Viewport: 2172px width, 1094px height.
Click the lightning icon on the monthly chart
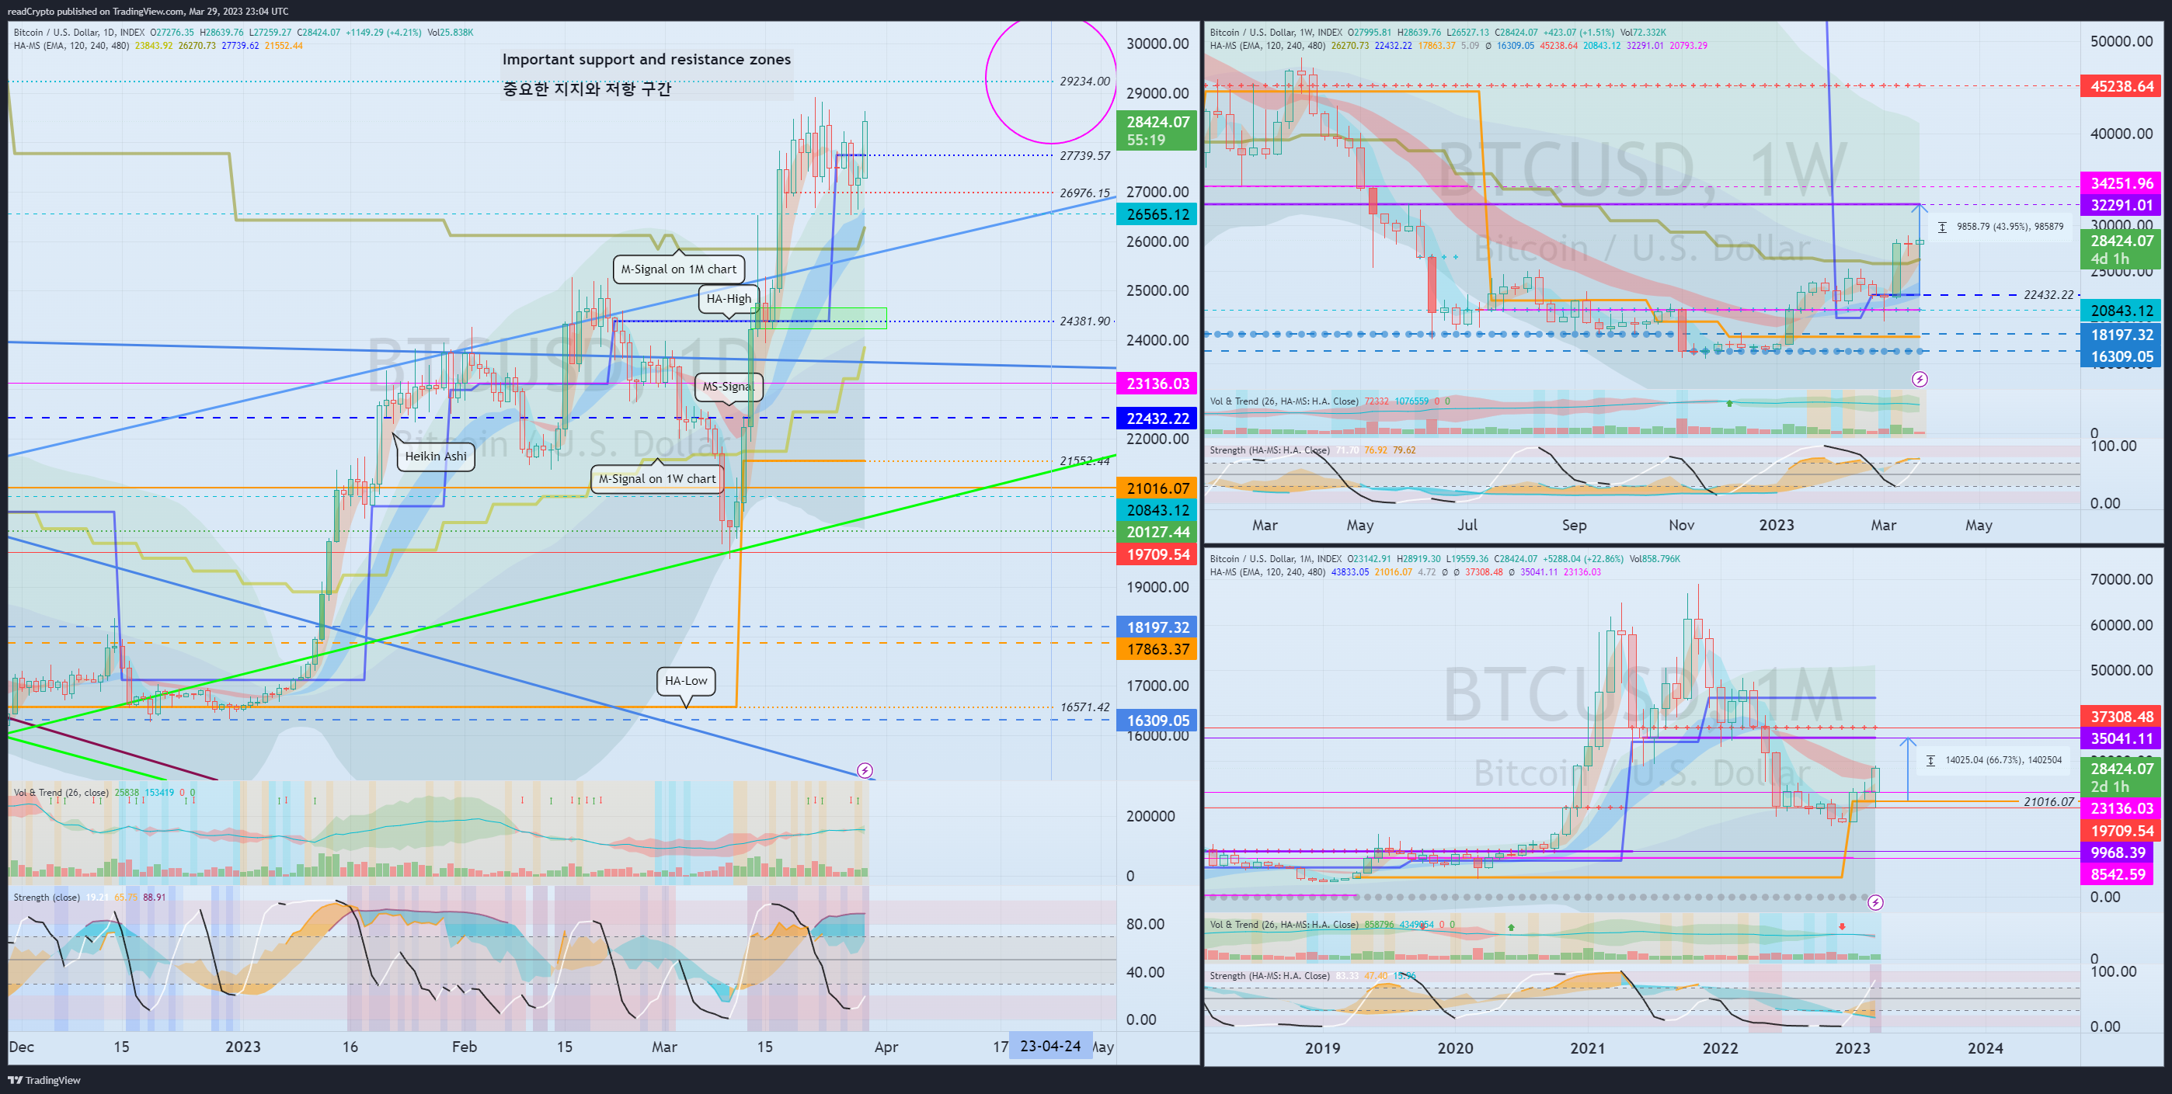click(x=1875, y=903)
